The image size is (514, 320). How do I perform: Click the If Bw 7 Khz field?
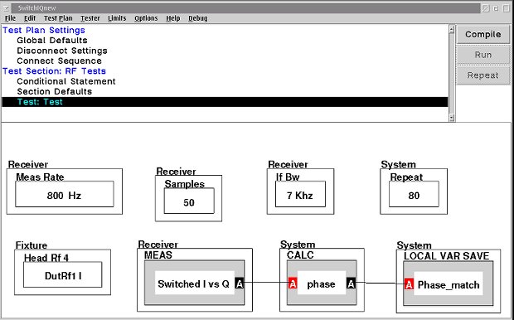tap(300, 194)
